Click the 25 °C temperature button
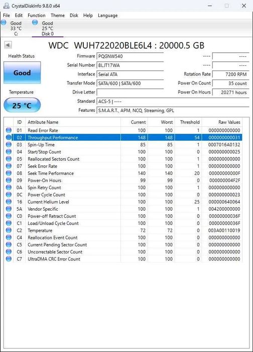This screenshot has height=352, width=253. pyautogui.click(x=22, y=105)
